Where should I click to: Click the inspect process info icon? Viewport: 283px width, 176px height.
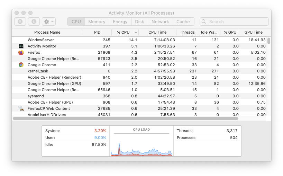point(34,21)
